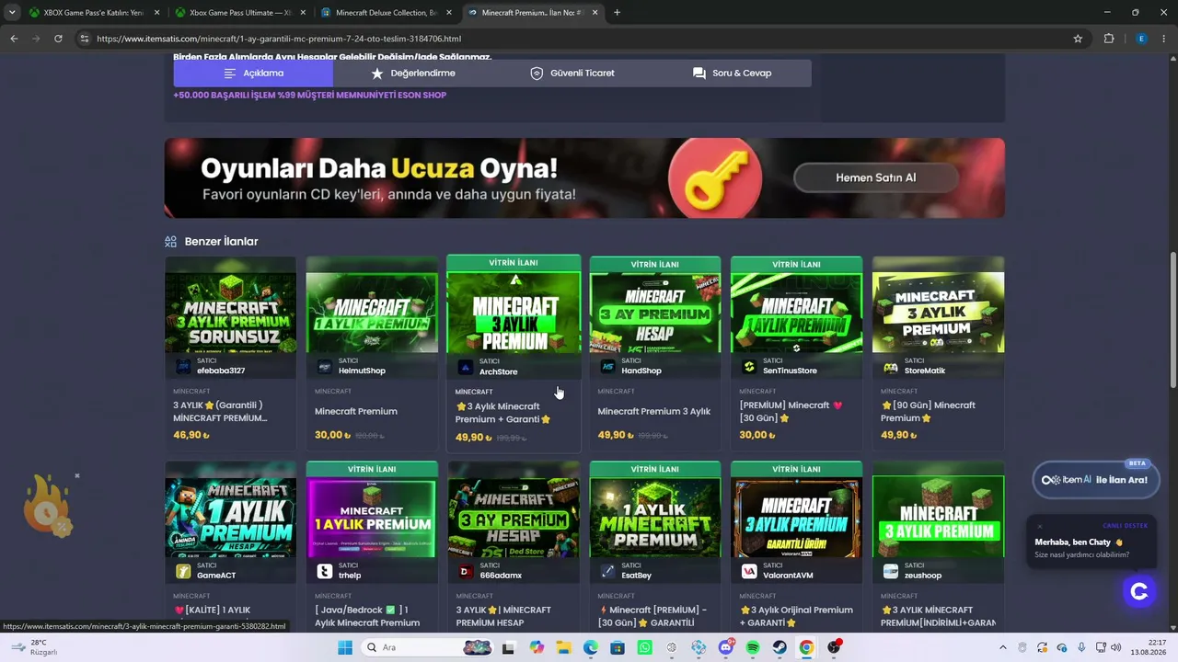The image size is (1178, 662).
Task: Click the page vertical scrollbar
Action: [1172, 319]
